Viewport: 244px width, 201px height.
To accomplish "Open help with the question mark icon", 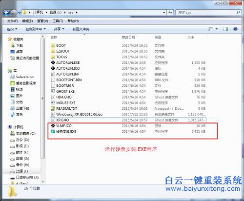I will (x=235, y=29).
